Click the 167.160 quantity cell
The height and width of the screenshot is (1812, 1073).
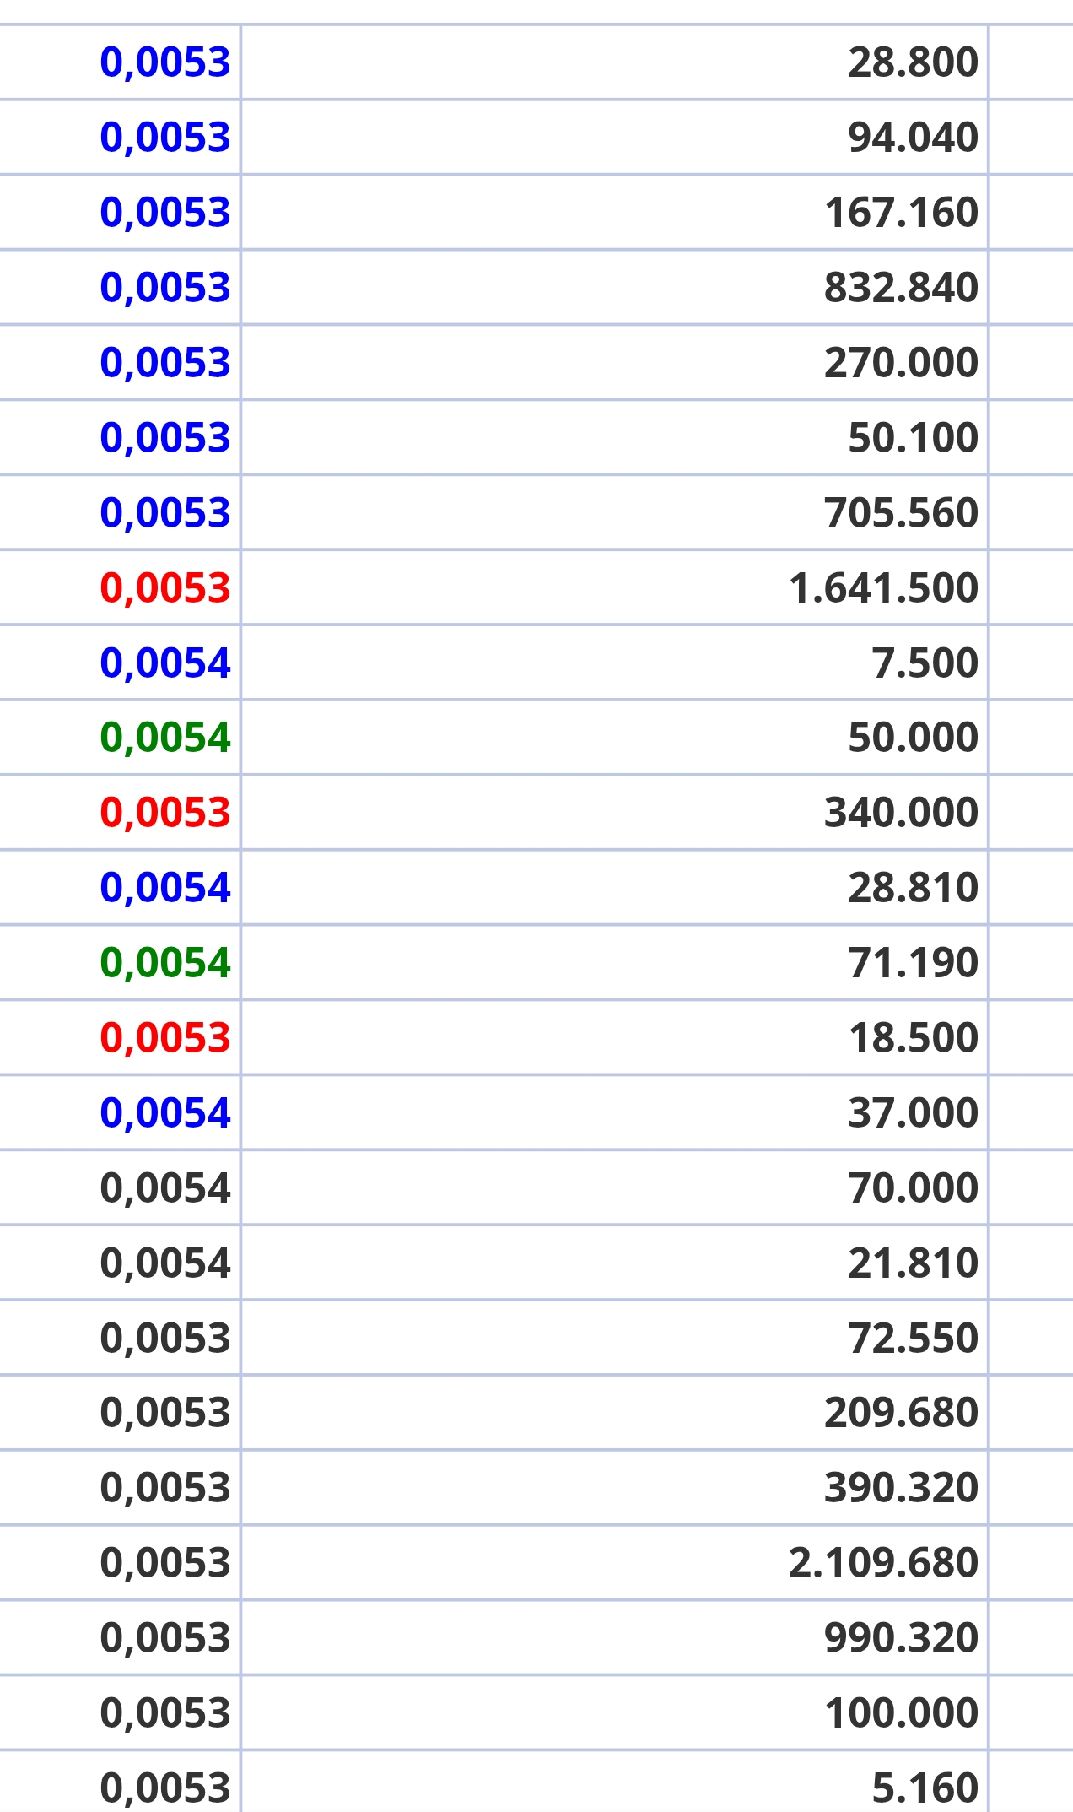click(901, 213)
